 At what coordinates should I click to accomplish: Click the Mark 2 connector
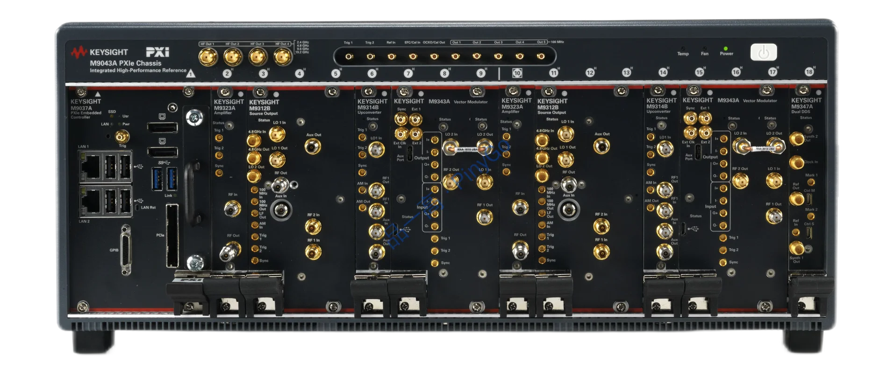(x=811, y=216)
